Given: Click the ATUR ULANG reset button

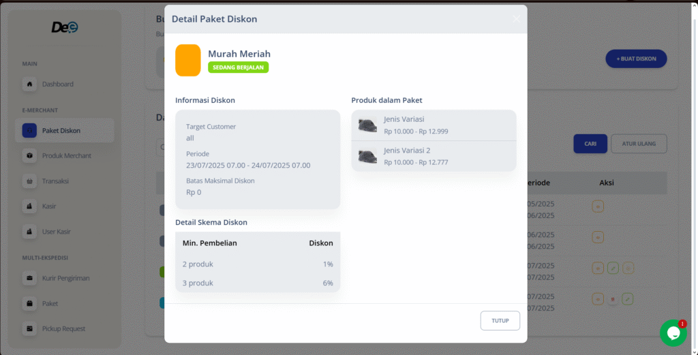Looking at the screenshot, I should pyautogui.click(x=639, y=144).
